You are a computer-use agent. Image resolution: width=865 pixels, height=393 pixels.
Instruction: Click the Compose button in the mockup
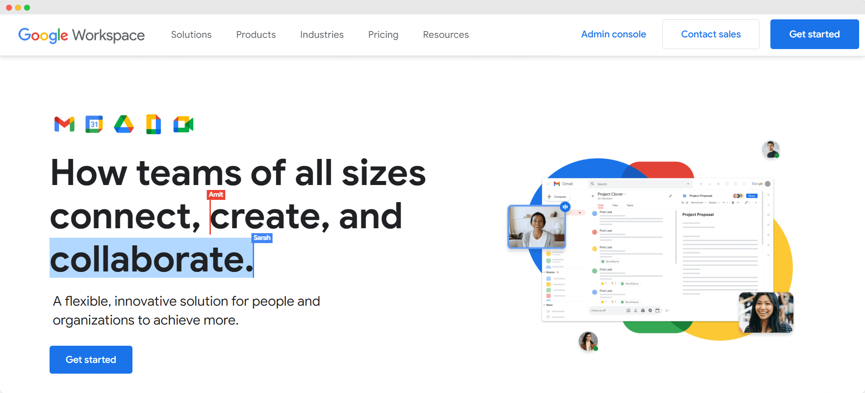(557, 197)
